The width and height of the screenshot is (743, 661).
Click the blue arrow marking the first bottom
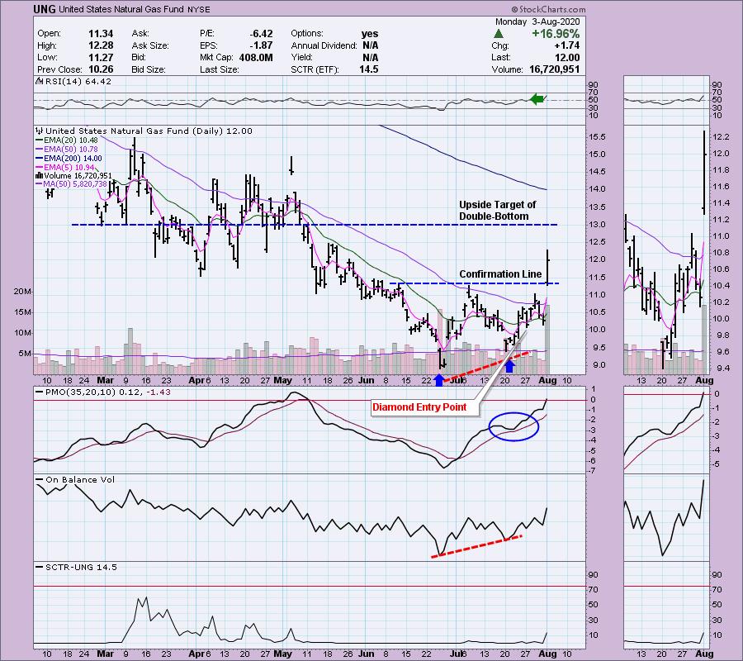(x=439, y=379)
